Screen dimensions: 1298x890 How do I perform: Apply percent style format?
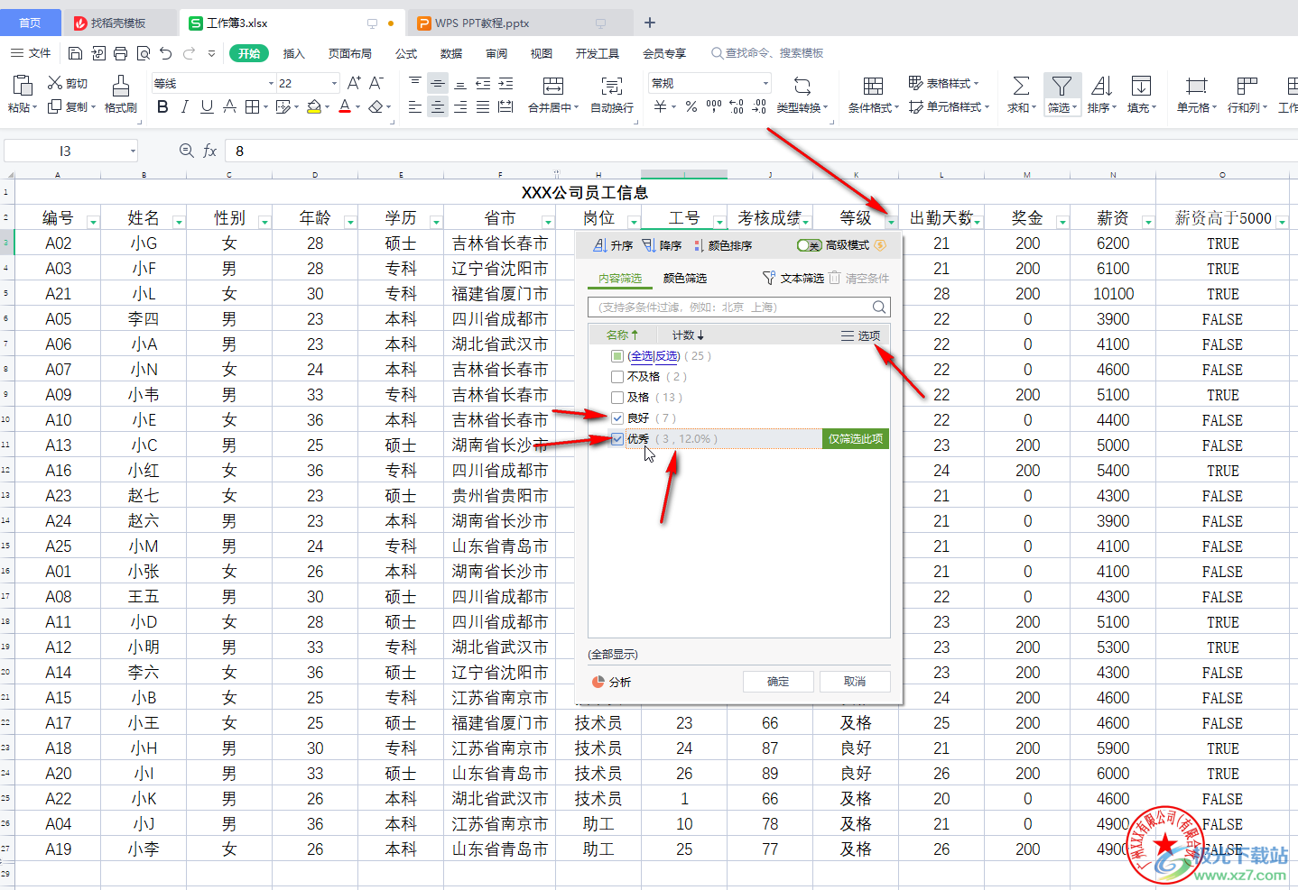[691, 107]
